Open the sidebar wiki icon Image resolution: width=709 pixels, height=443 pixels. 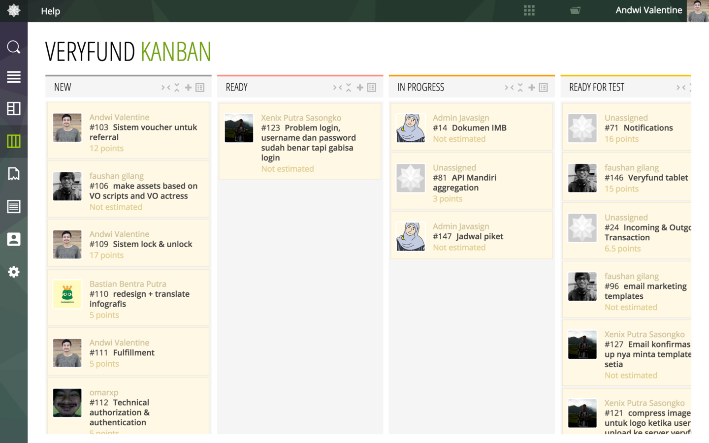14,206
